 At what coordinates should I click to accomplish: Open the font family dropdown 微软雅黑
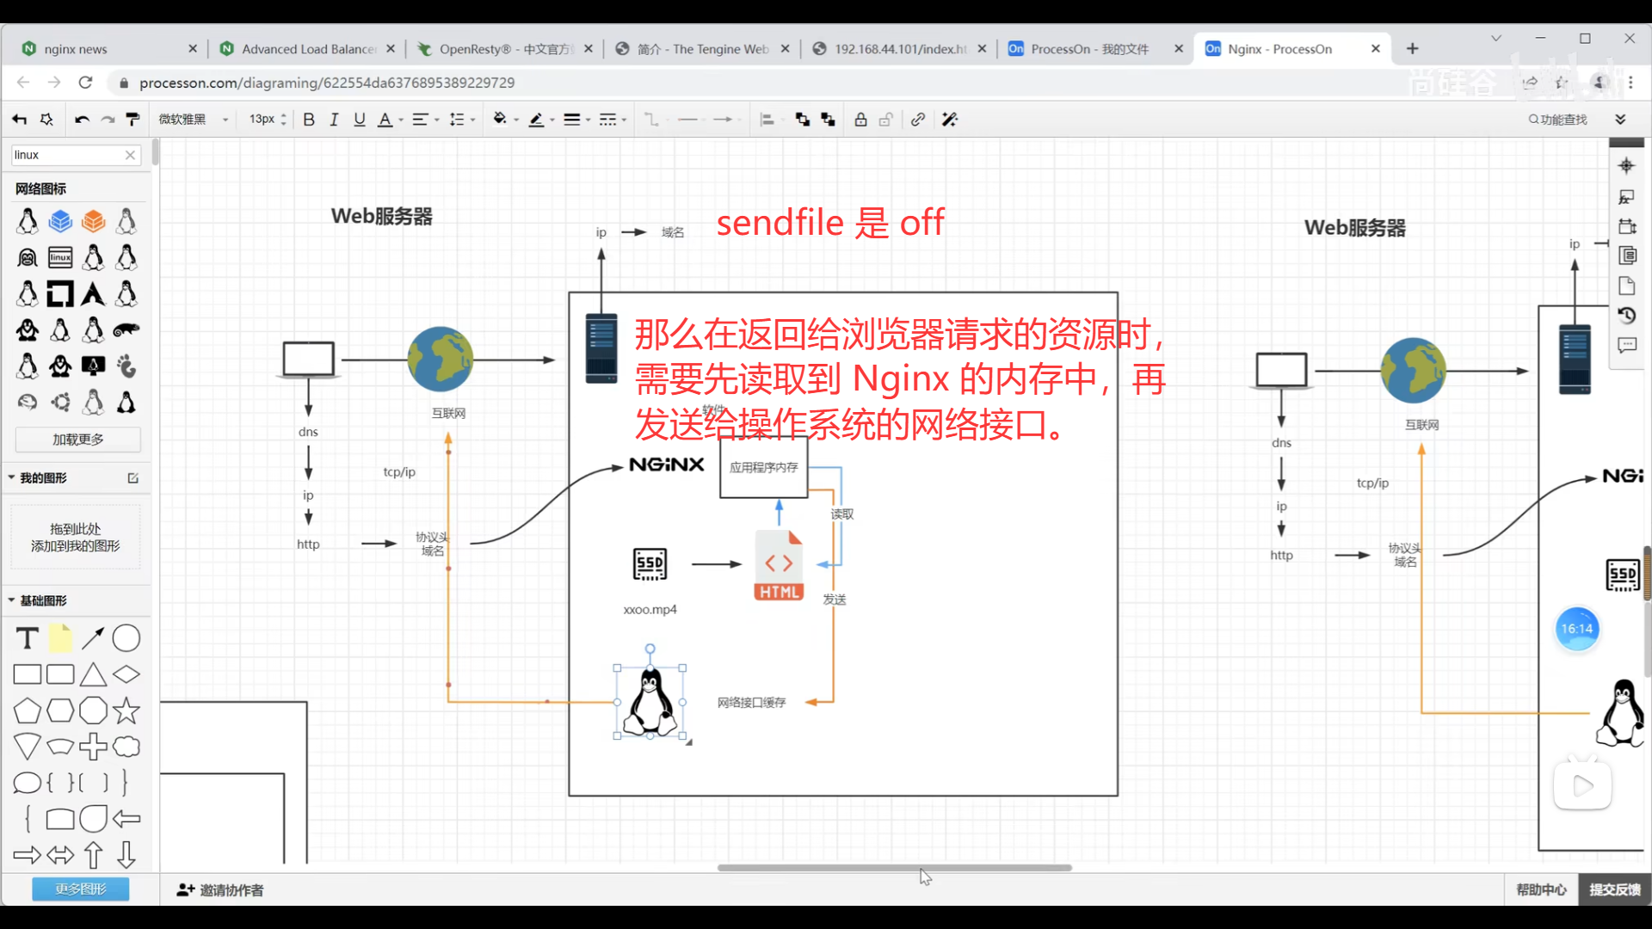[193, 120]
